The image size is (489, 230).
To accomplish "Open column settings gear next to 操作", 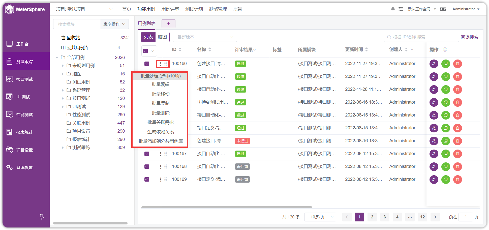I will click(x=445, y=50).
